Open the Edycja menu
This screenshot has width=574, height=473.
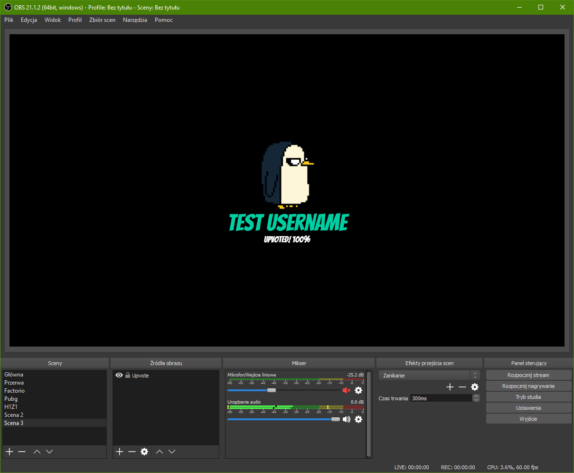(29, 20)
